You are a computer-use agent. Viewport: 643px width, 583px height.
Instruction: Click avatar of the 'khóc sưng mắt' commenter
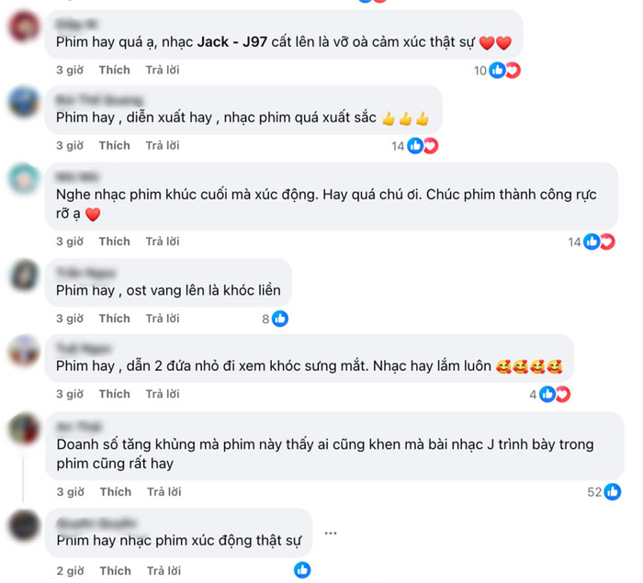[x=24, y=350]
